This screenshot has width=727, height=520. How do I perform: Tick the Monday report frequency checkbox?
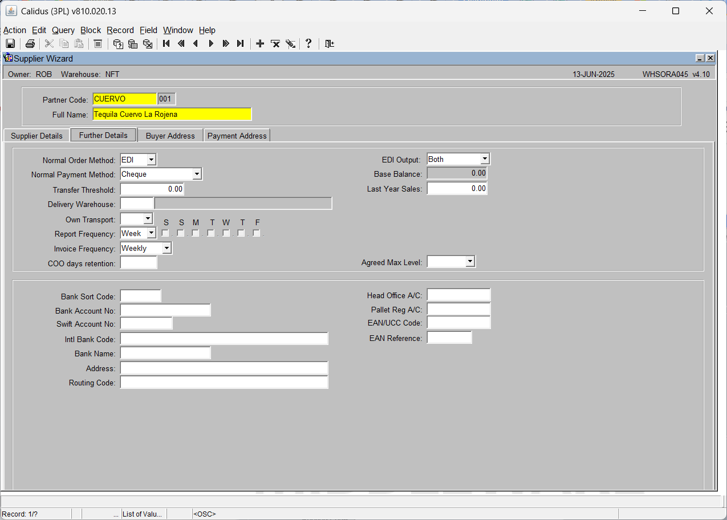click(196, 233)
